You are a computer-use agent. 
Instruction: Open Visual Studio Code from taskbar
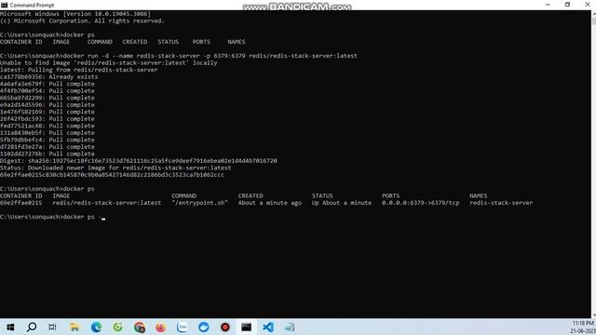[268, 327]
